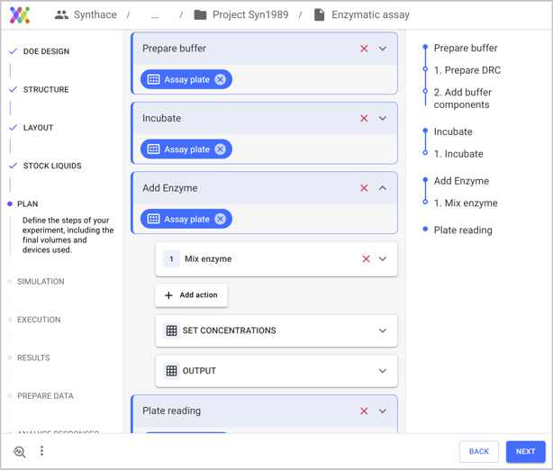Go to the DOE DESIGN step
The width and height of the screenshot is (553, 470).
[x=46, y=52]
